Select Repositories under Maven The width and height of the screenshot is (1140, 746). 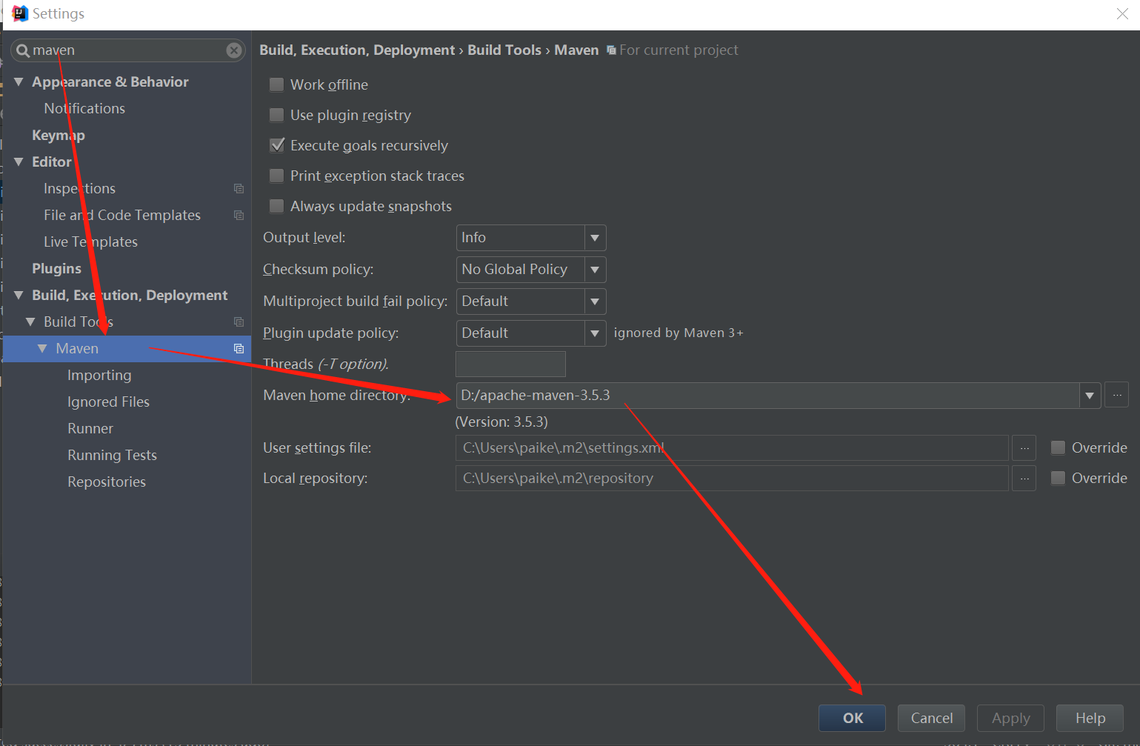click(x=107, y=482)
